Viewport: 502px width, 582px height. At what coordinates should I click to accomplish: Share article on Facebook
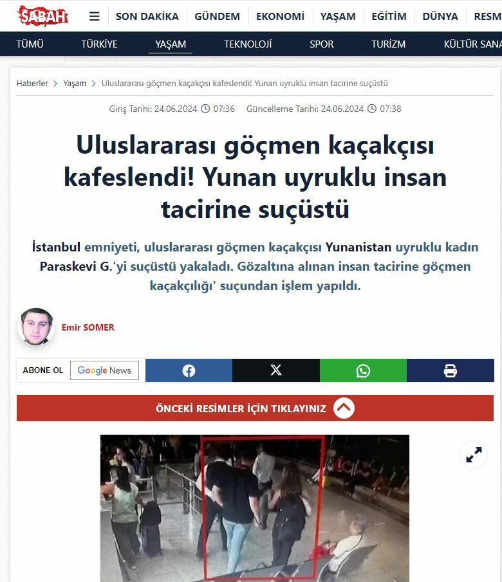[189, 370]
